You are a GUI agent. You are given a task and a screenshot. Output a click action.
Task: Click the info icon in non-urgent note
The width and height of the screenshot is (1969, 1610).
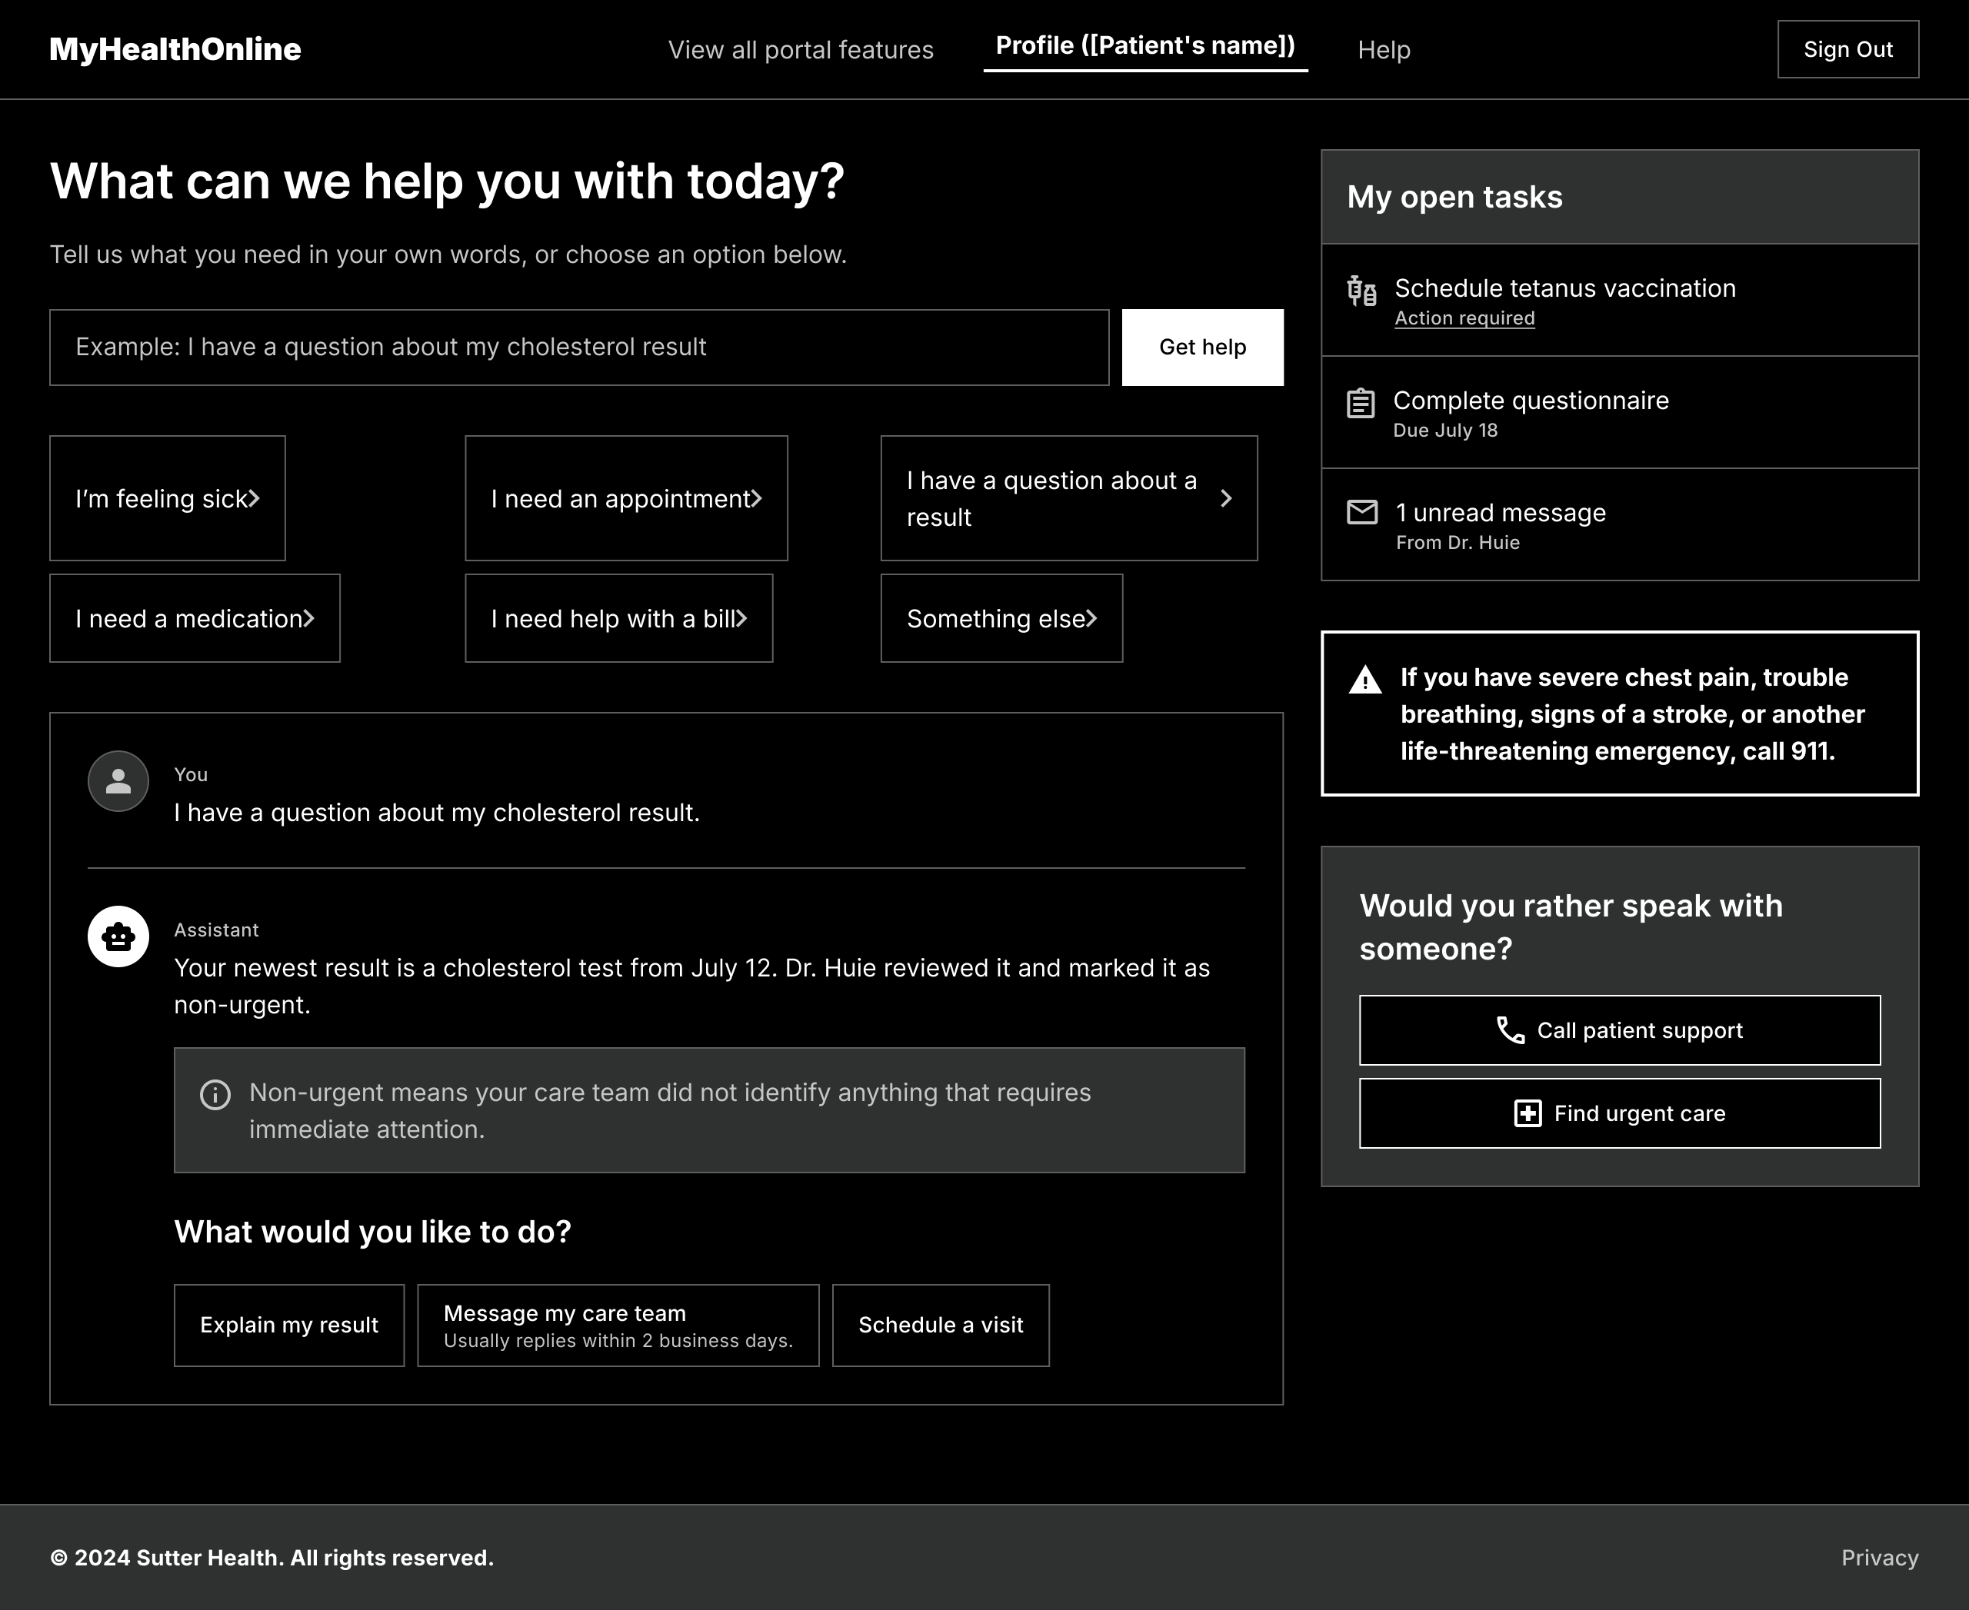tap(215, 1094)
